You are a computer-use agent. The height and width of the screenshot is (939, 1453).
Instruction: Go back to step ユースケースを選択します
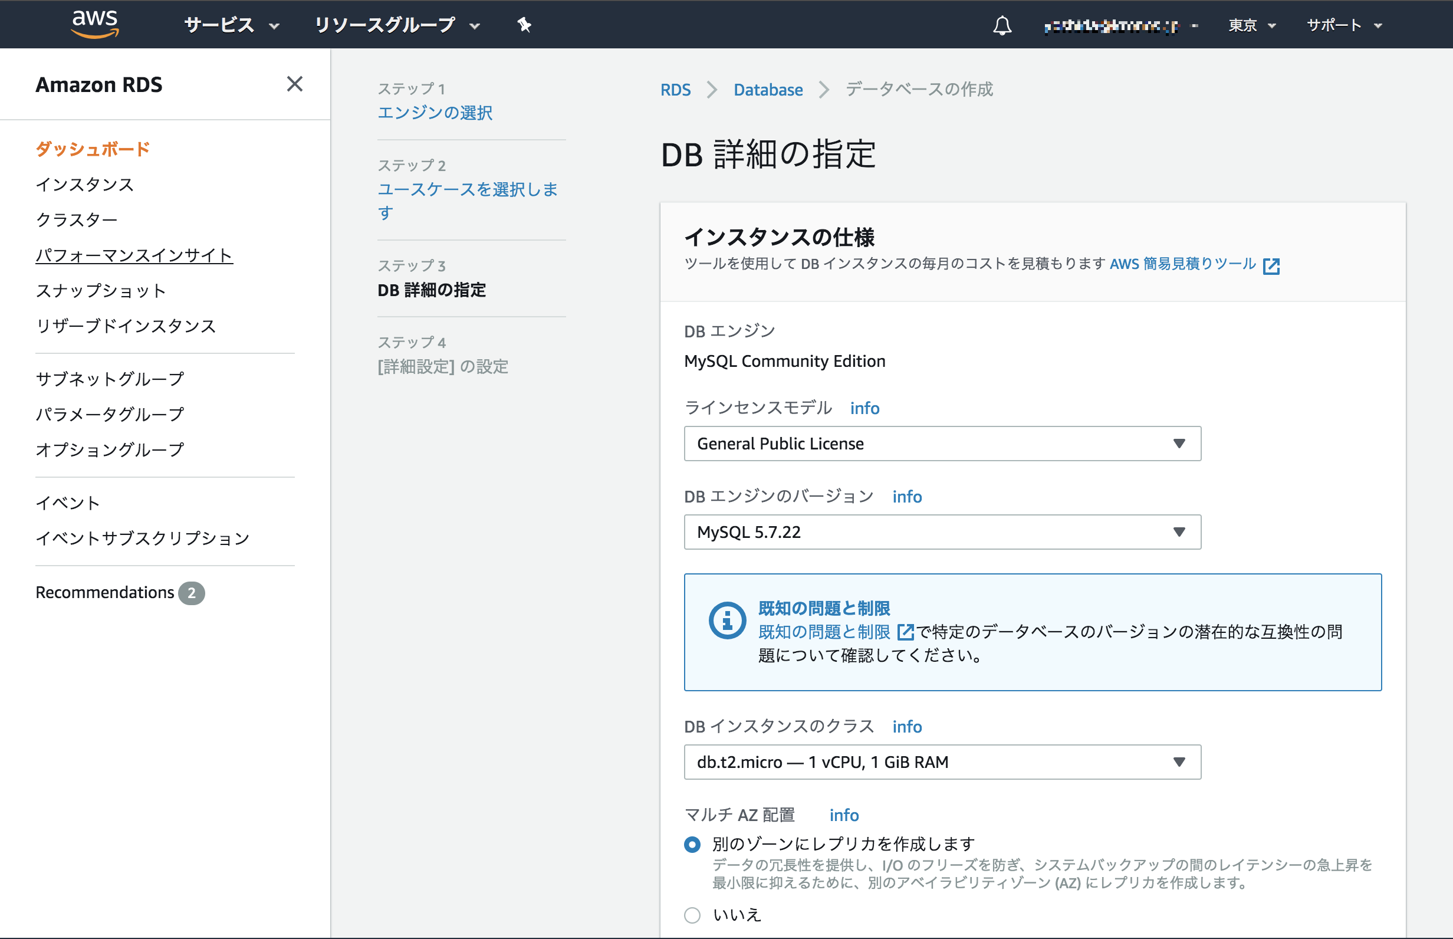coord(468,201)
